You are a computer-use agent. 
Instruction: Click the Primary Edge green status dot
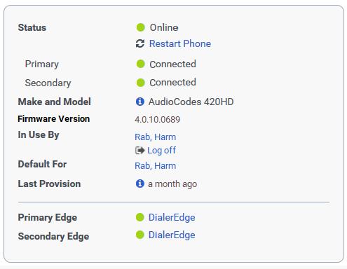(x=140, y=217)
